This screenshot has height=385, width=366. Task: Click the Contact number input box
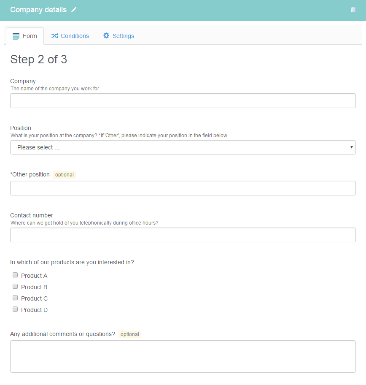coord(183,235)
